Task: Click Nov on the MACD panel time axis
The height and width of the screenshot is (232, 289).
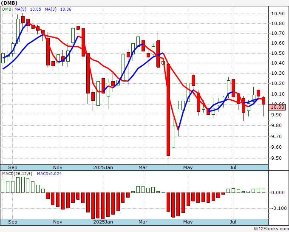Action: tap(58, 222)
